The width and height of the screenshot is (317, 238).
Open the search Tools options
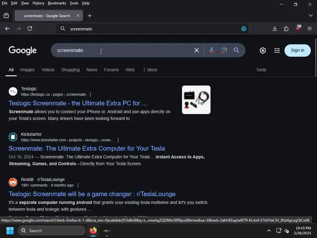tap(261, 70)
